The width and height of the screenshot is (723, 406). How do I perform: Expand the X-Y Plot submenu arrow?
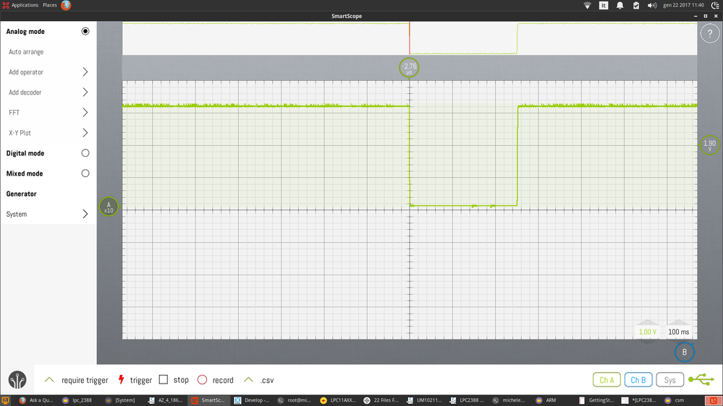pyautogui.click(x=85, y=133)
